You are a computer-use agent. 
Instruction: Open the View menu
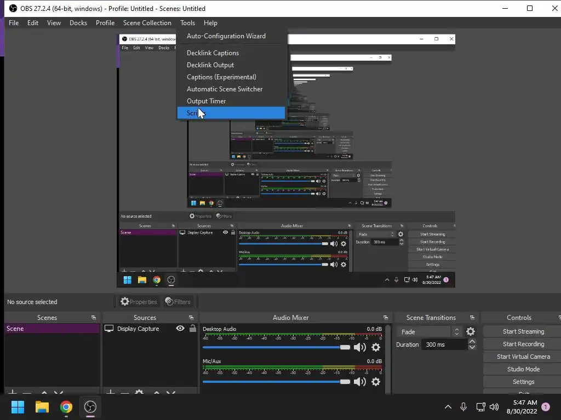click(54, 23)
